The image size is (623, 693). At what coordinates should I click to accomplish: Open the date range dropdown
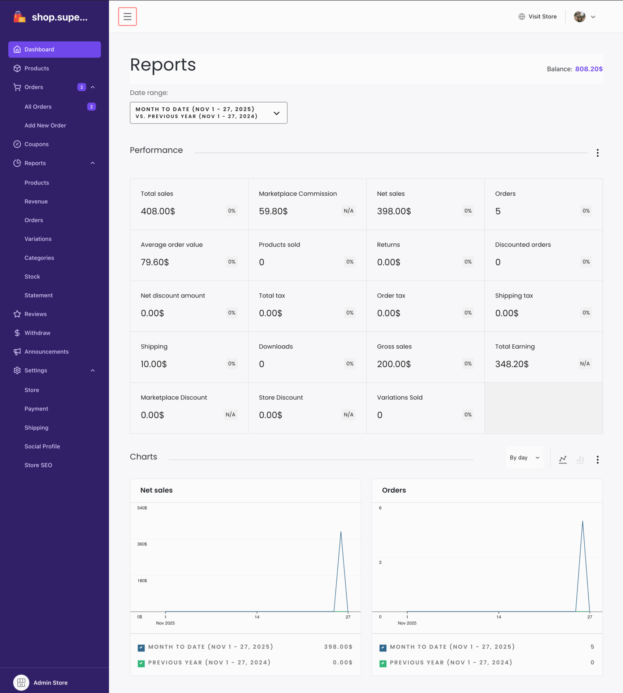[x=208, y=113]
